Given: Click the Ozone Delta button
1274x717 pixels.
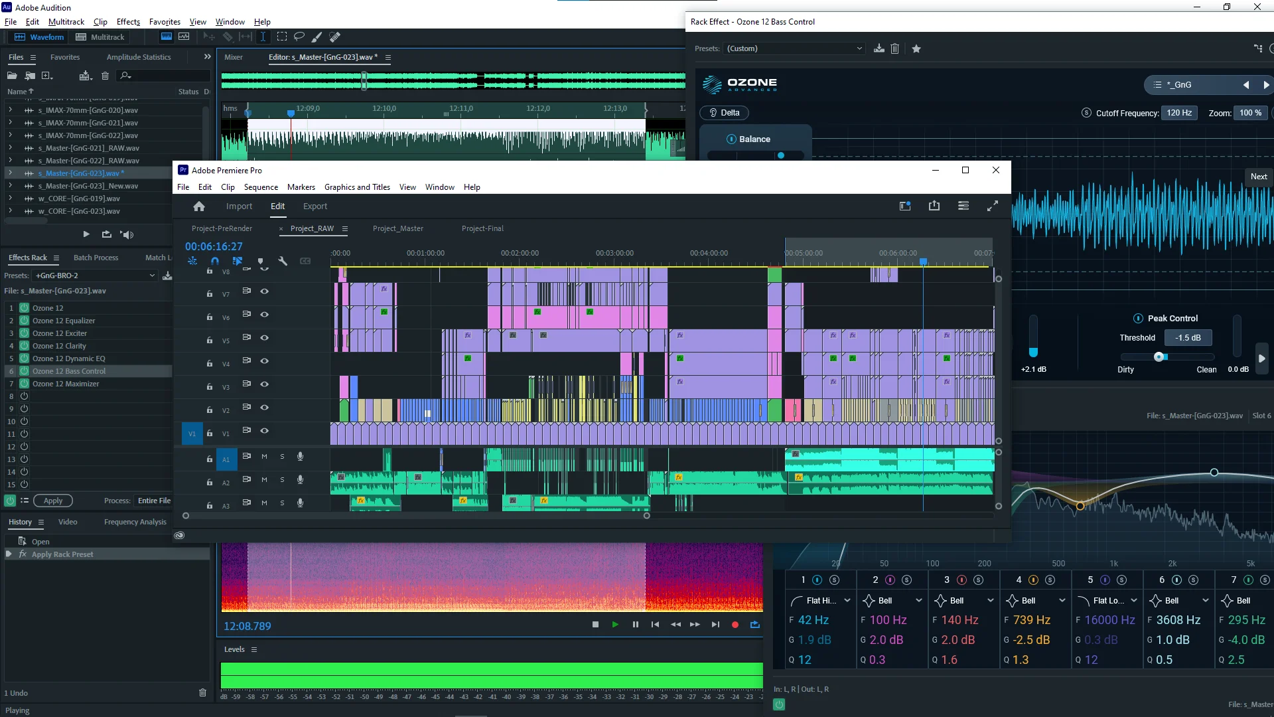Looking at the screenshot, I should 724,113.
